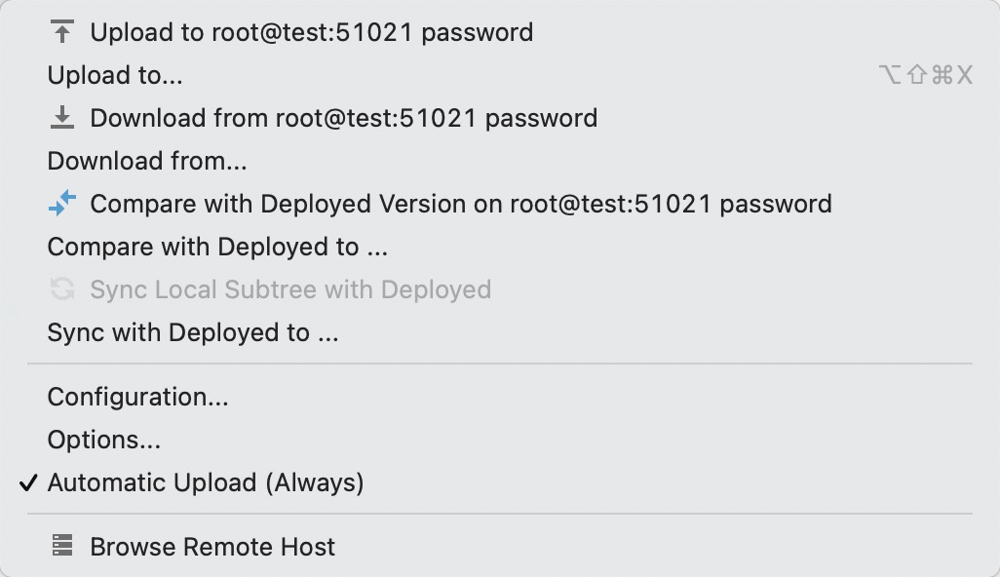Screen dimensions: 1000x577
Task: Click Sync Local Subtree with Deployed
Action: coord(290,289)
